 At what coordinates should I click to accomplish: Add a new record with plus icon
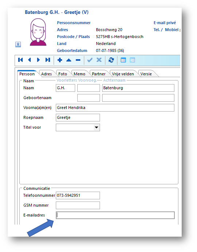coord(60,60)
